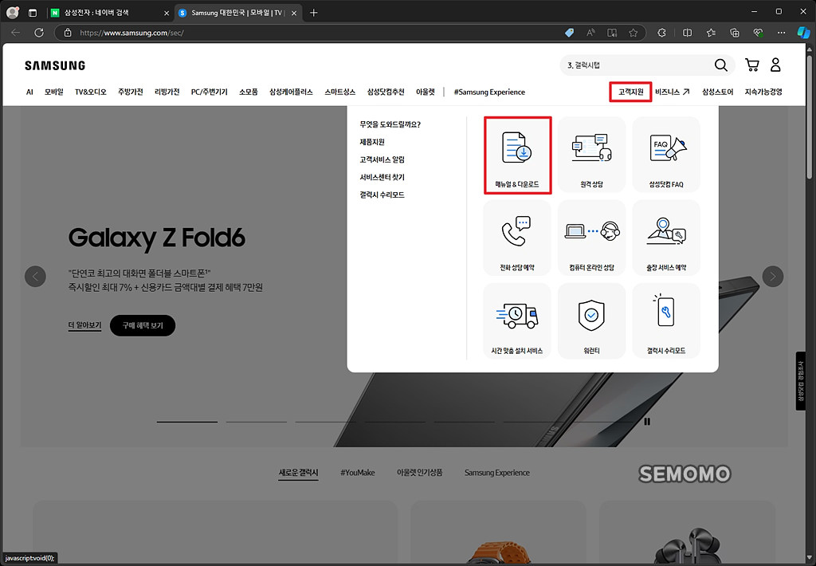This screenshot has width=816, height=566.
Task: Click the site info lock icon
Action: click(x=68, y=32)
